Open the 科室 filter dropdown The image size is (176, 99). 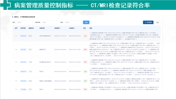(x=73, y=22)
